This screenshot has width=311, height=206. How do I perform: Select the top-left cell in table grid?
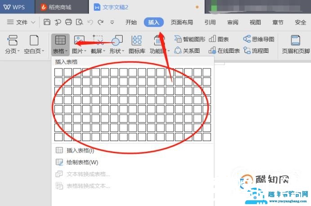pos(58,73)
